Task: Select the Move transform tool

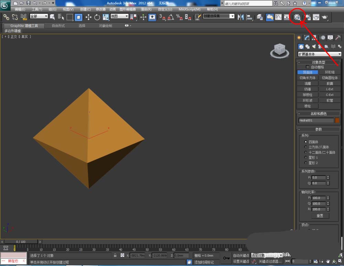Action: point(88,17)
